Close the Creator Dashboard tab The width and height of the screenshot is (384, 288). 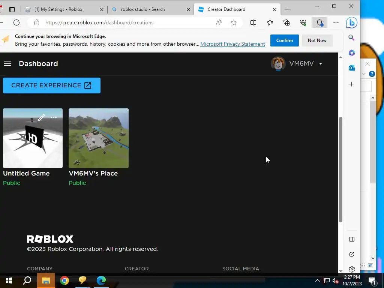click(274, 9)
